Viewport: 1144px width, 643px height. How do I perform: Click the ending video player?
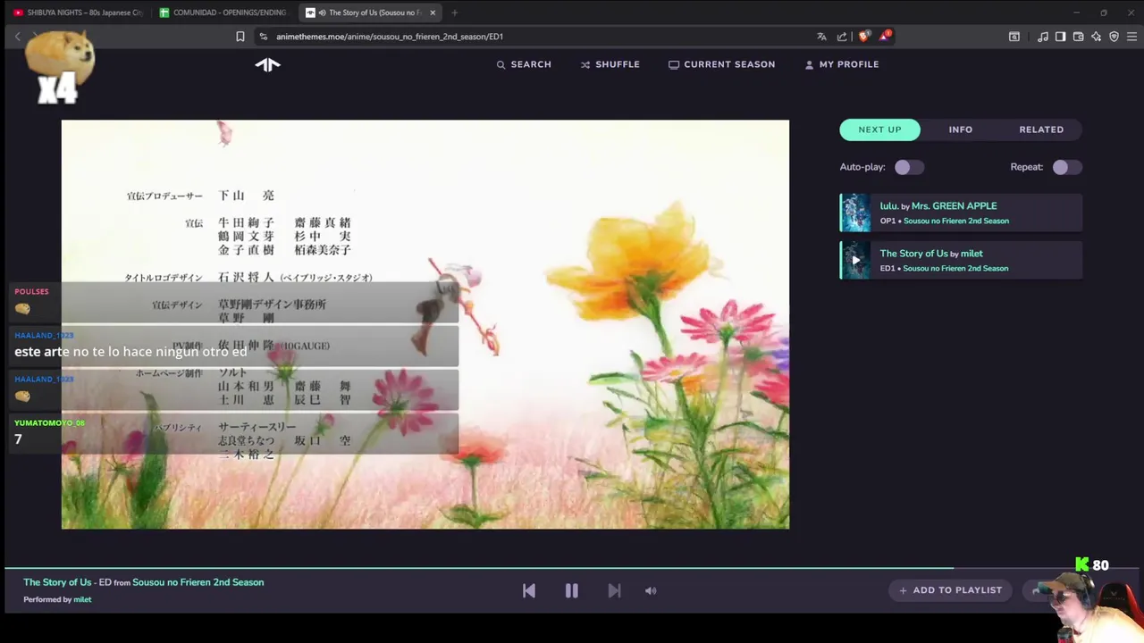coord(425,324)
